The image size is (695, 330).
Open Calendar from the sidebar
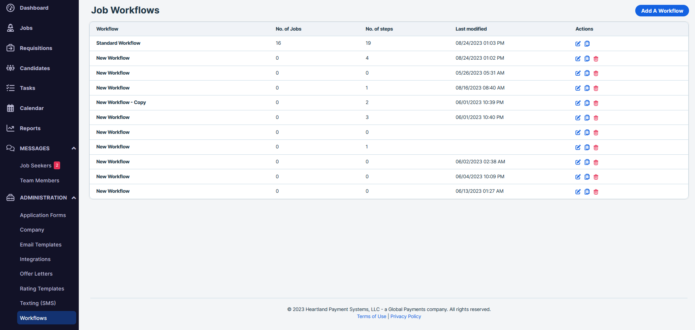pos(32,108)
